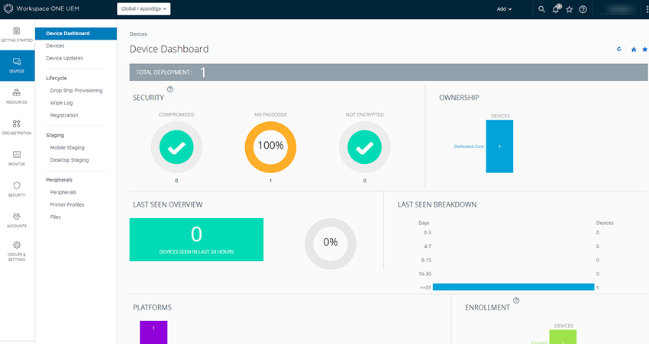
Task: Open Printer Profiles
Action: click(x=67, y=204)
